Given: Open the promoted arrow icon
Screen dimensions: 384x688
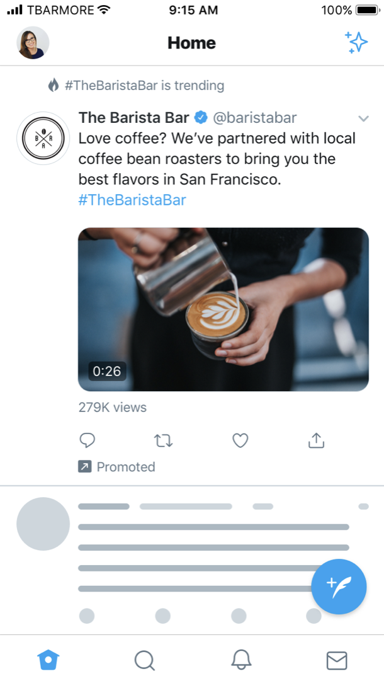Looking at the screenshot, I should tap(84, 467).
